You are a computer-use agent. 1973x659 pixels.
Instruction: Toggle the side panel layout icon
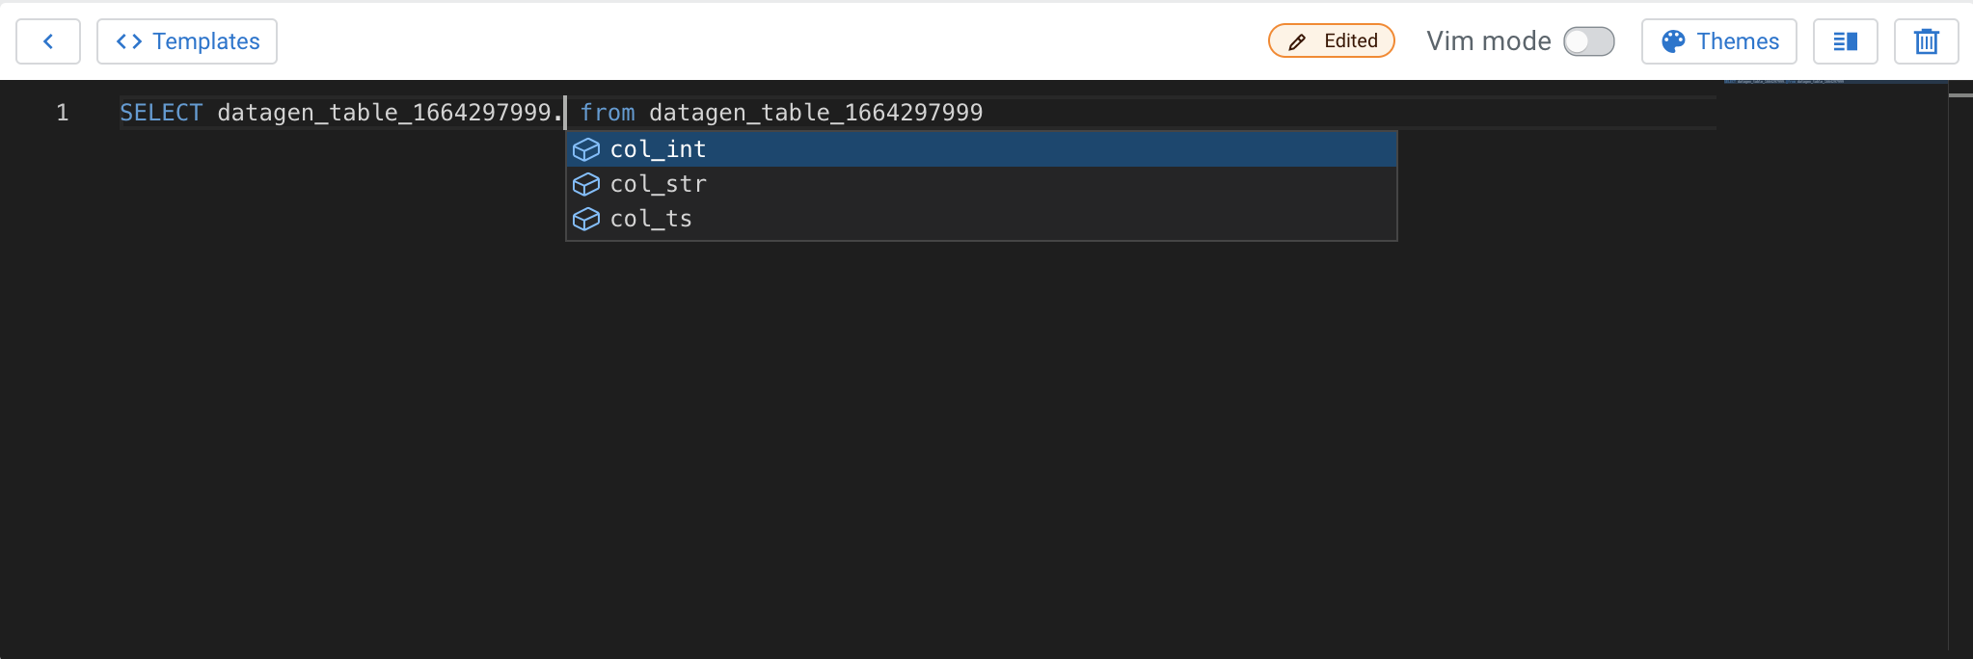(1846, 41)
